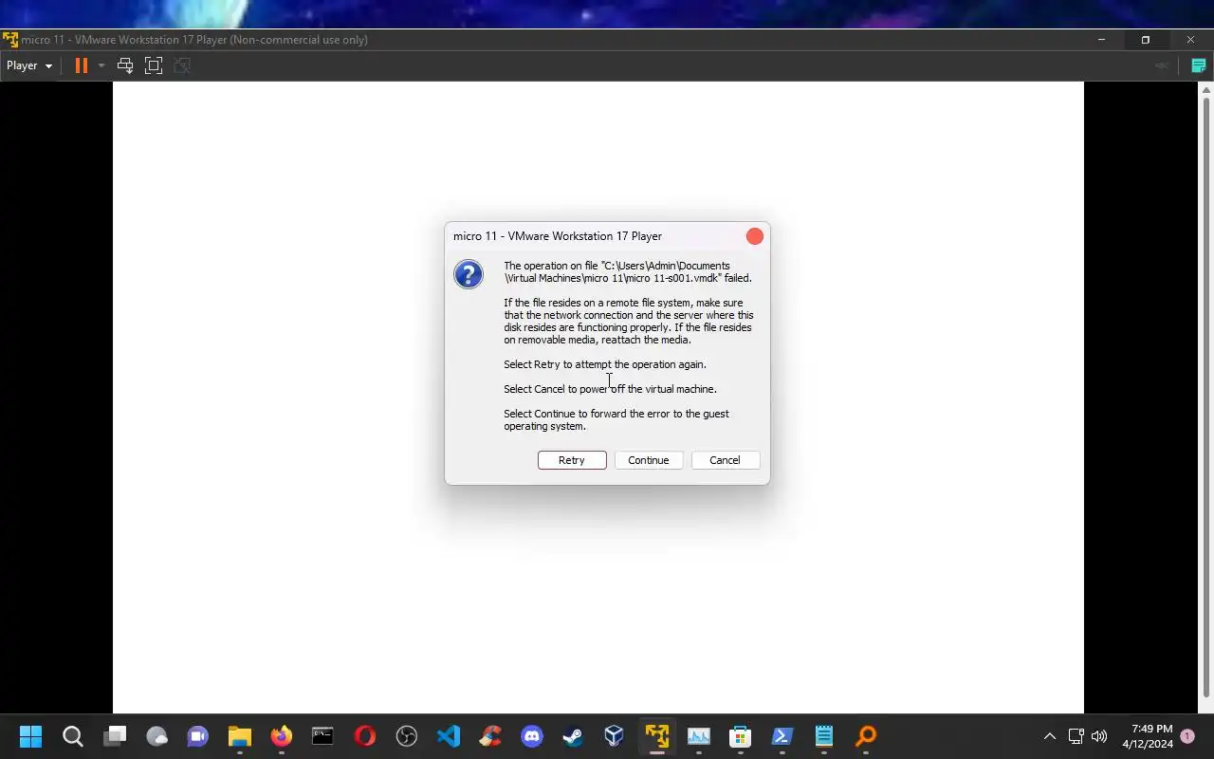Image resolution: width=1214 pixels, height=759 pixels.
Task: Open the clock showing 7:49 PM
Action: point(1148,736)
